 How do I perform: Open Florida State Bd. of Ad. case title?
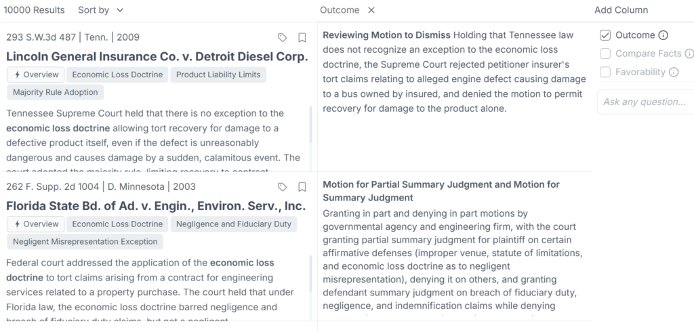pos(156,205)
